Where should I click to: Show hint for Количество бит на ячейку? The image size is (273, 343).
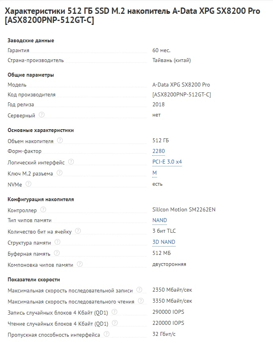[78, 231]
